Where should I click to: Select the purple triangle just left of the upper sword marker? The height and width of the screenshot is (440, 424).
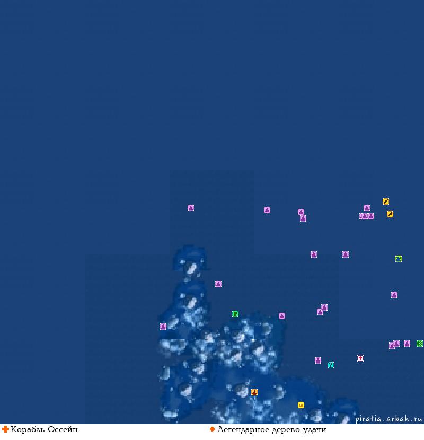(x=366, y=208)
